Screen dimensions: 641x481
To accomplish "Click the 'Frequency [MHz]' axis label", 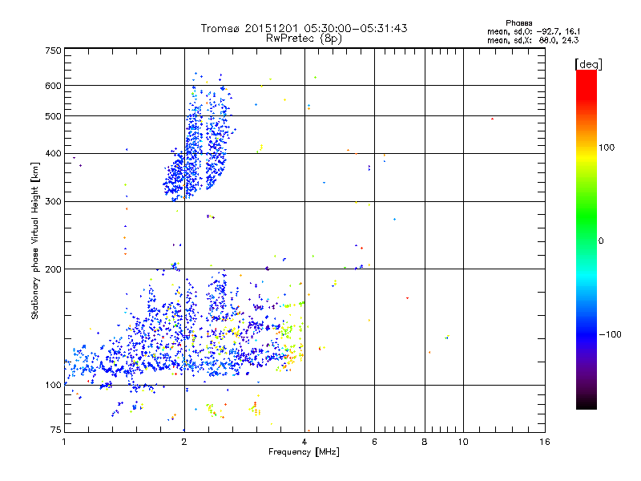I will tap(304, 452).
